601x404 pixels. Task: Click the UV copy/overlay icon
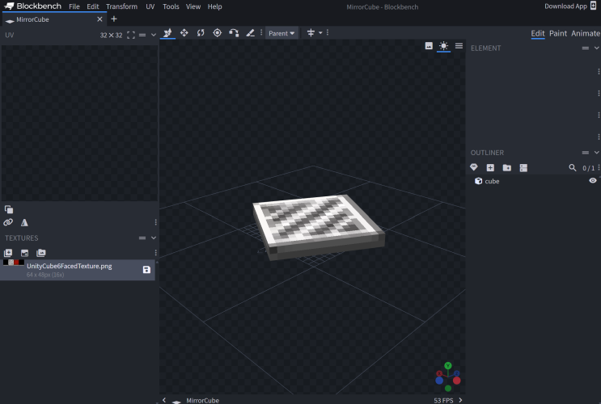click(x=9, y=209)
